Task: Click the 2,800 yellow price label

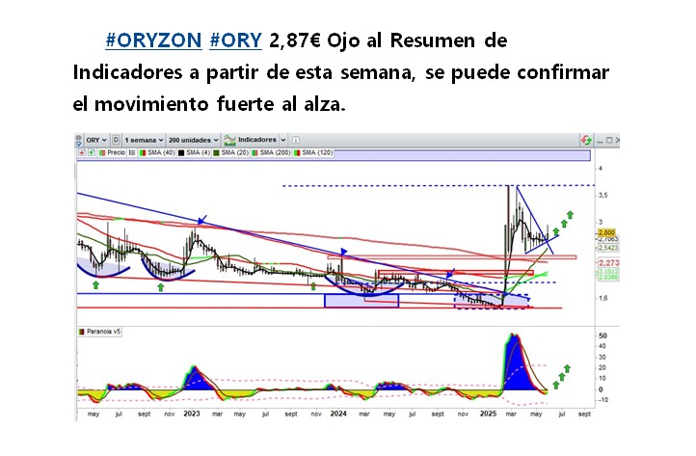Action: [606, 232]
